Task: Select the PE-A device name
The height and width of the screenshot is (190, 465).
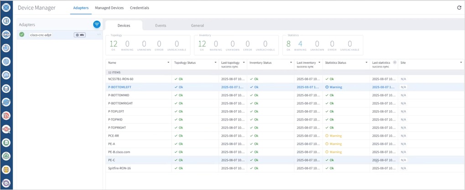Action: 112,144
